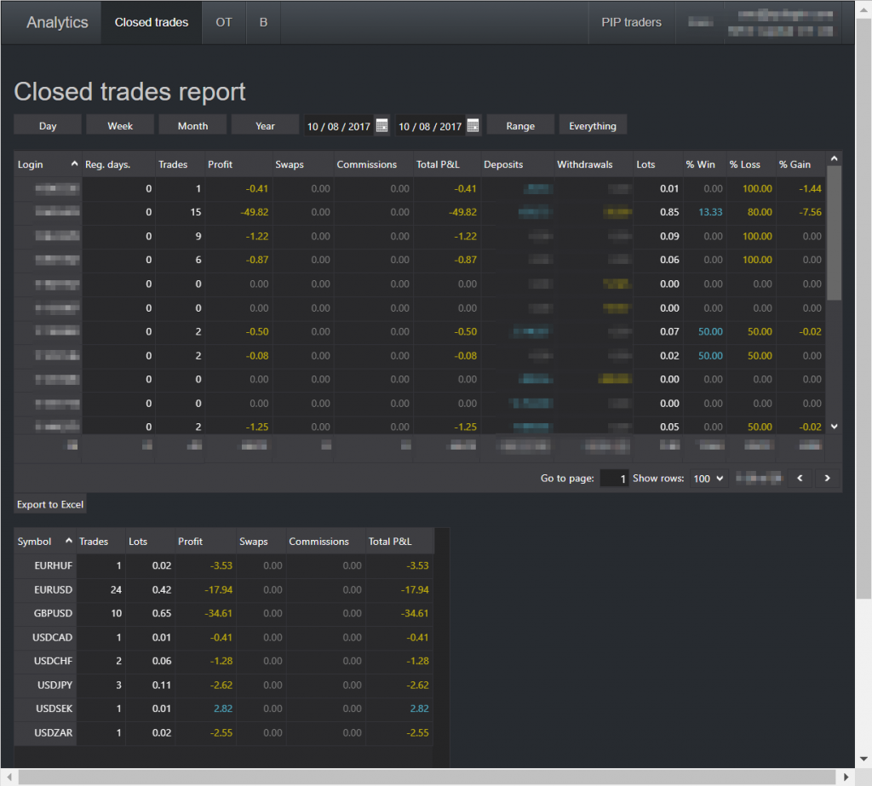The width and height of the screenshot is (872, 786).
Task: Open the PIP traders section
Action: 631,22
